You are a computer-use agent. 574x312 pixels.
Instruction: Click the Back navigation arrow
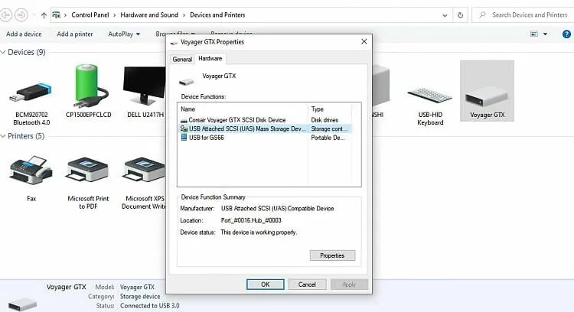tap(6, 15)
